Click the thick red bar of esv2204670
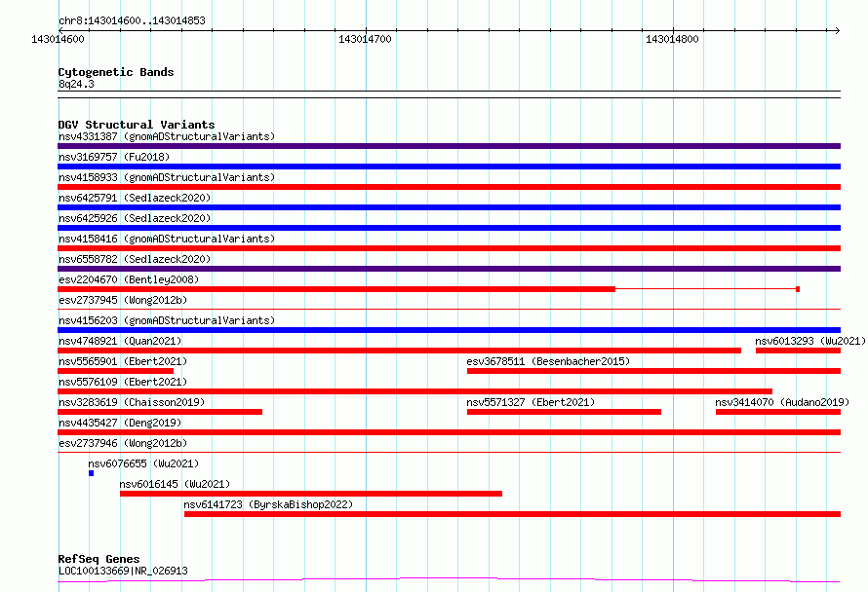 point(336,289)
